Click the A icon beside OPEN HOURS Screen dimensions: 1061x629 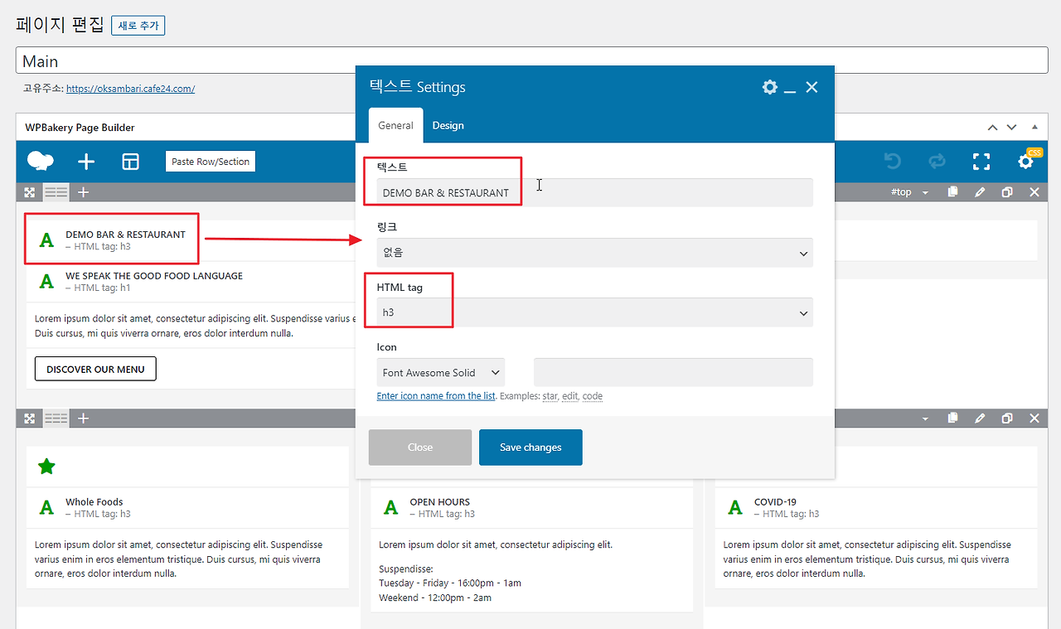click(x=390, y=508)
